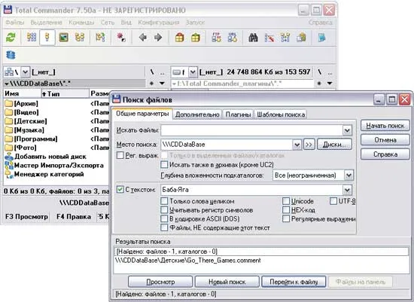The image size is (414, 302).
Task: Open the subfolder depth 'Все (неограниченная)' dropdown
Action: [x=349, y=175]
